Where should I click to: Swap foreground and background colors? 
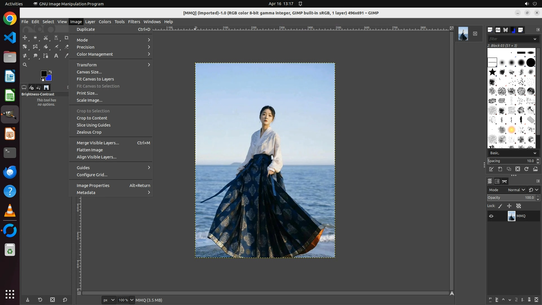[50, 72]
